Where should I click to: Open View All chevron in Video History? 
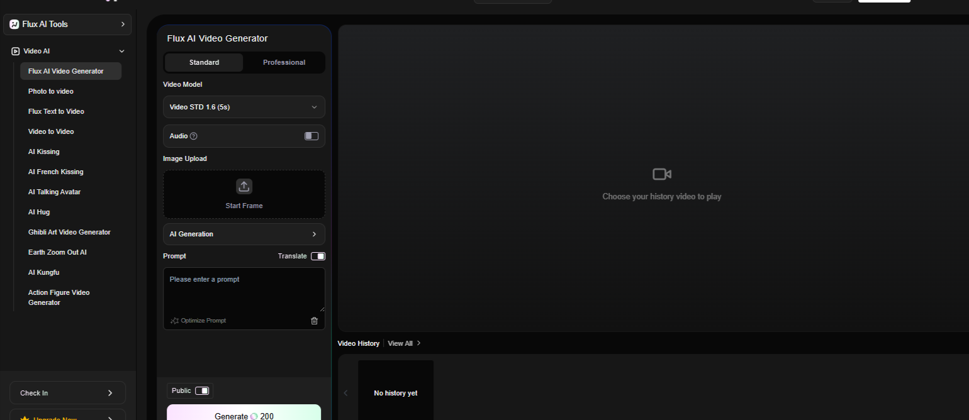(x=419, y=343)
